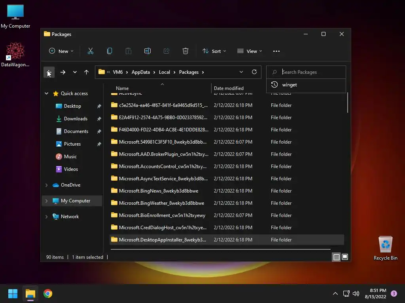405x303 pixels.
Task: Open Windows Start menu
Action: coord(13,294)
